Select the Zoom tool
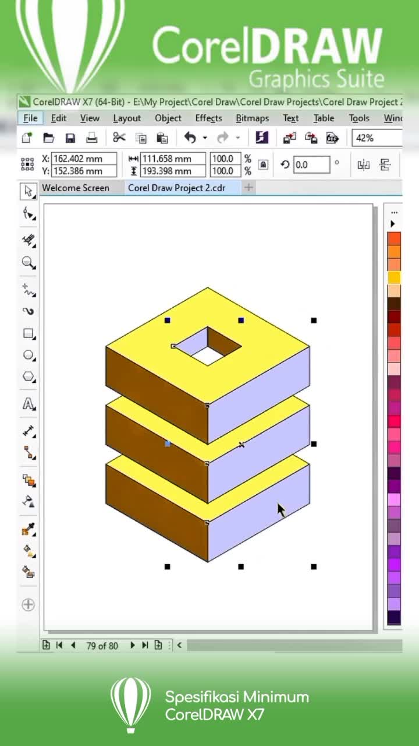 (28, 262)
